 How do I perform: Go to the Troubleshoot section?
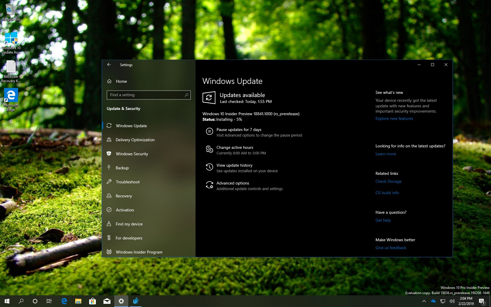coord(127,182)
